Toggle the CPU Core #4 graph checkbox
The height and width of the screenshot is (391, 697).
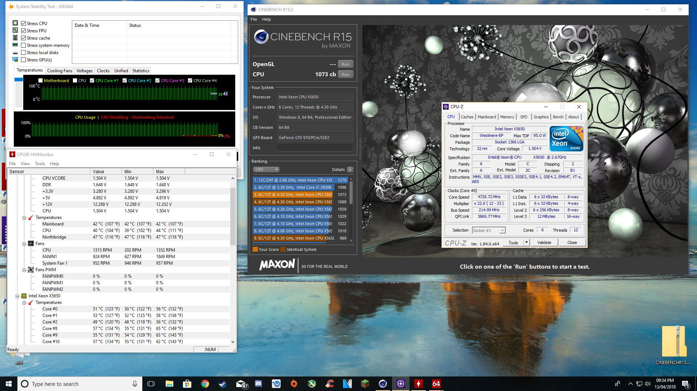pos(190,81)
